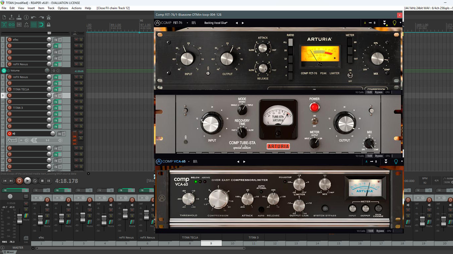
Task: Mute the efec track in track list
Action: 76,40
